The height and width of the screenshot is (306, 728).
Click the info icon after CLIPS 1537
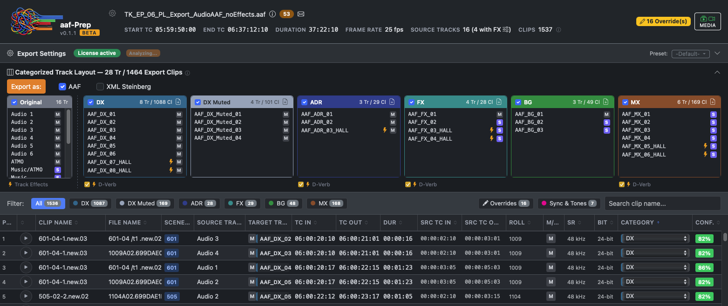(x=558, y=30)
